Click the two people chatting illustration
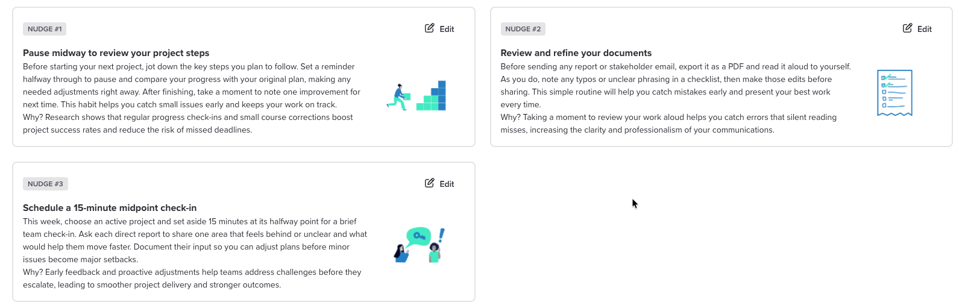 (x=419, y=245)
